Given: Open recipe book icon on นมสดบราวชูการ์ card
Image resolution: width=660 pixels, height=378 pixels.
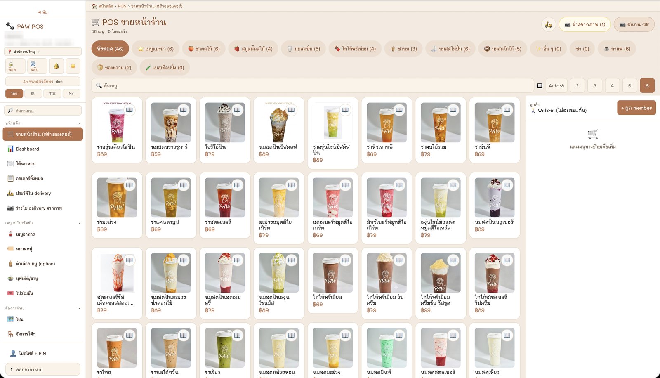Looking at the screenshot, I should (184, 110).
